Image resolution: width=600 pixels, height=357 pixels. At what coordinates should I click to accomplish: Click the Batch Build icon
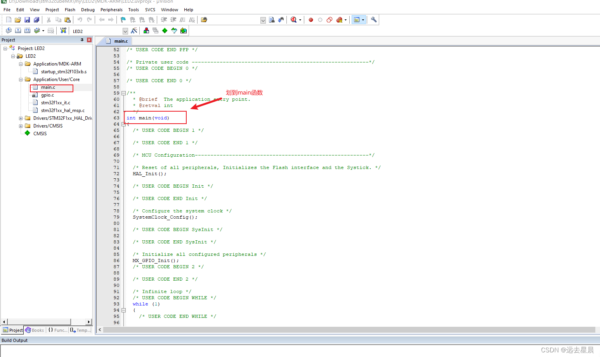point(37,31)
